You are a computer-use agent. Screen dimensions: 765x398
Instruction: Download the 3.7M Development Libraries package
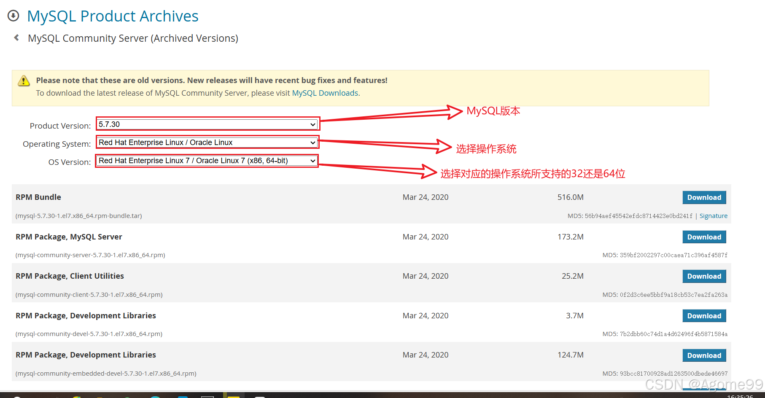(x=704, y=315)
